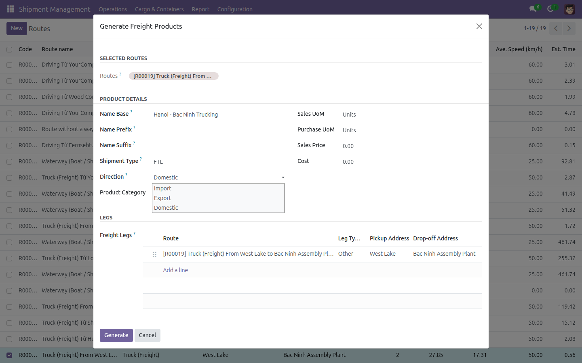Screen dimensions: 582x363
Task: Open the apps grid menu icon
Action: coord(11,9)
